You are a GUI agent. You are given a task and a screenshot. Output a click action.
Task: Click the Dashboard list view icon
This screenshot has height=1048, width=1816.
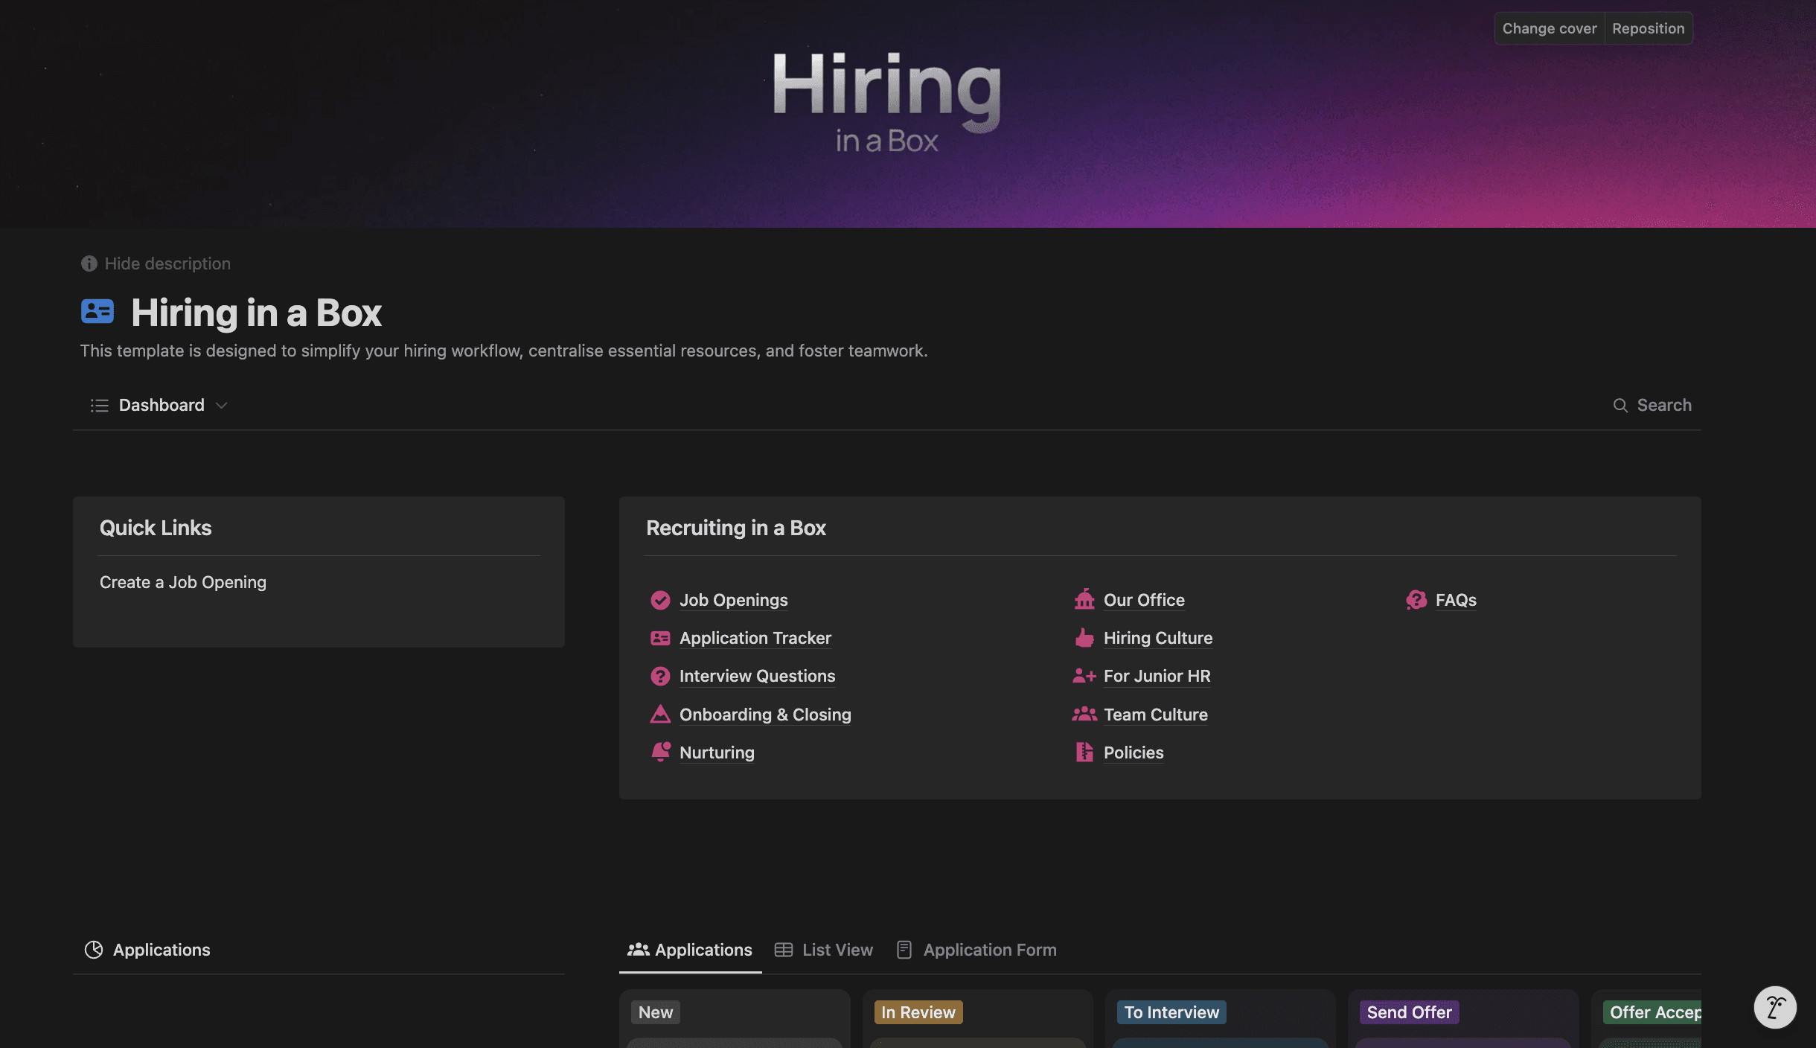pos(100,405)
